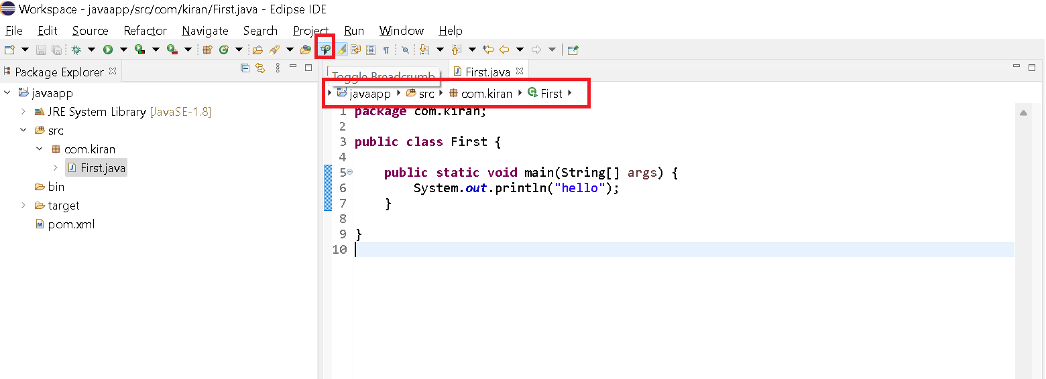Open the Window menu
Image resolution: width=1046 pixels, height=379 pixels.
tap(401, 31)
